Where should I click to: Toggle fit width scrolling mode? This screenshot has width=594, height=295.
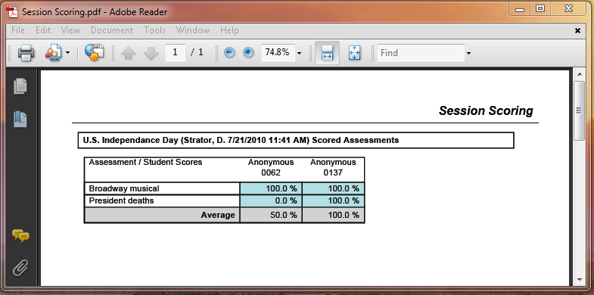328,53
